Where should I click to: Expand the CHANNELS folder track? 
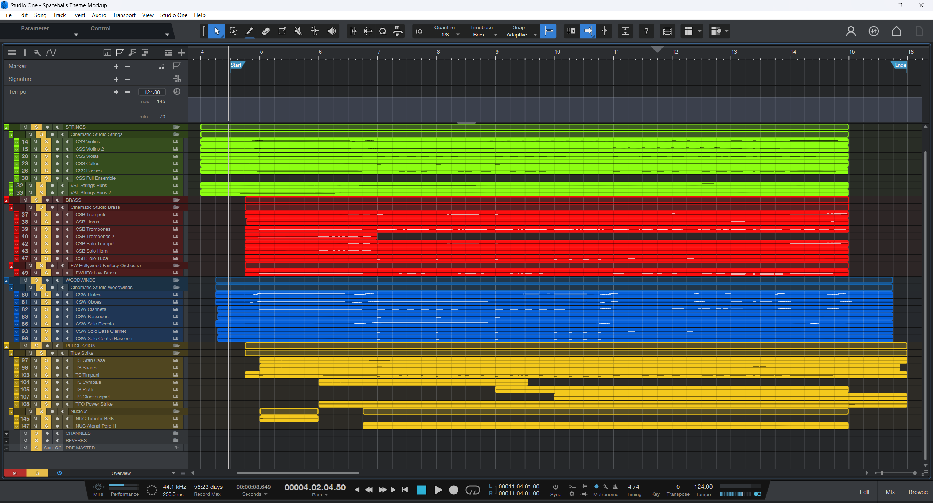tap(6, 434)
